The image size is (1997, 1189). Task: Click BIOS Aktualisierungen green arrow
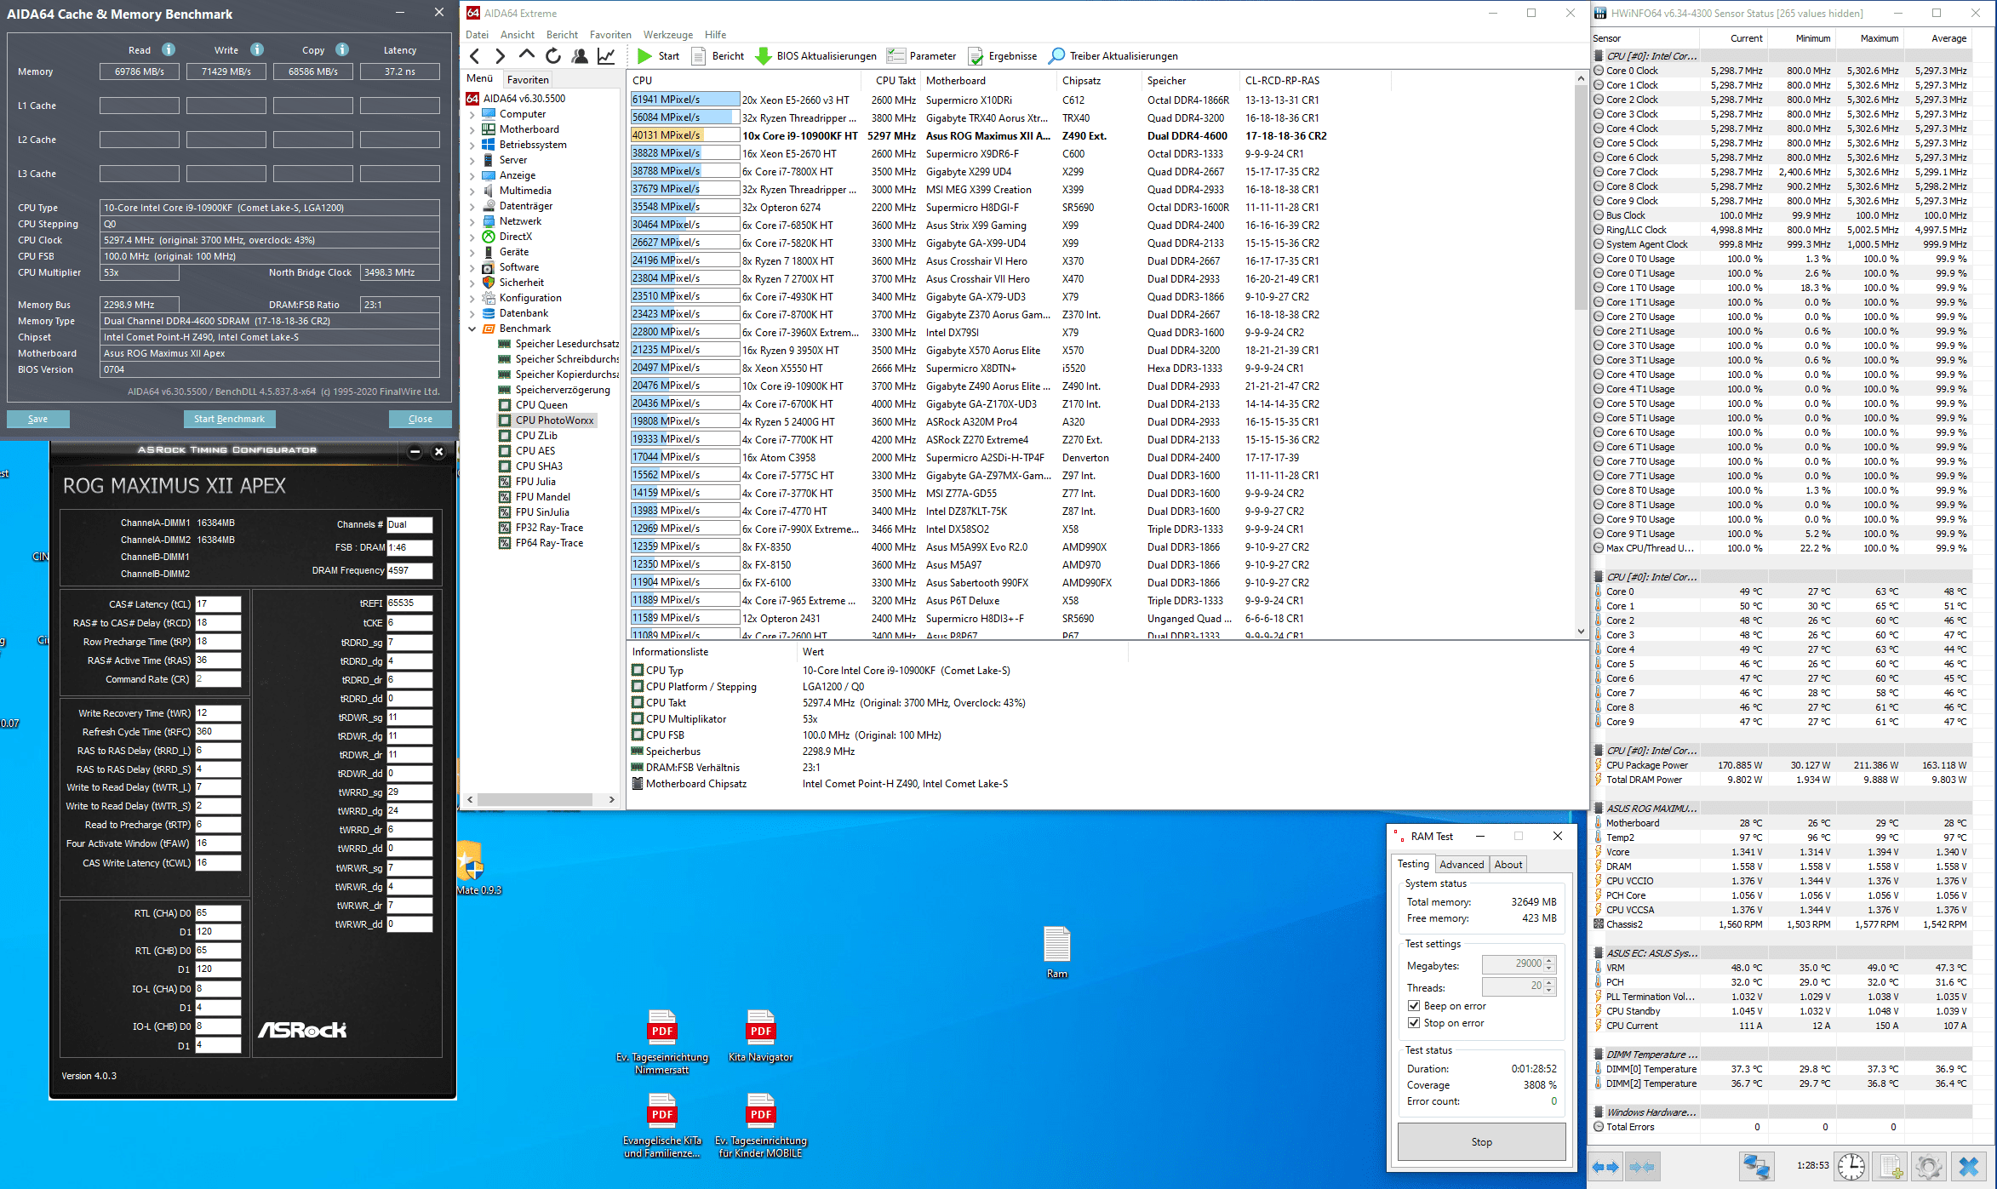[x=764, y=56]
